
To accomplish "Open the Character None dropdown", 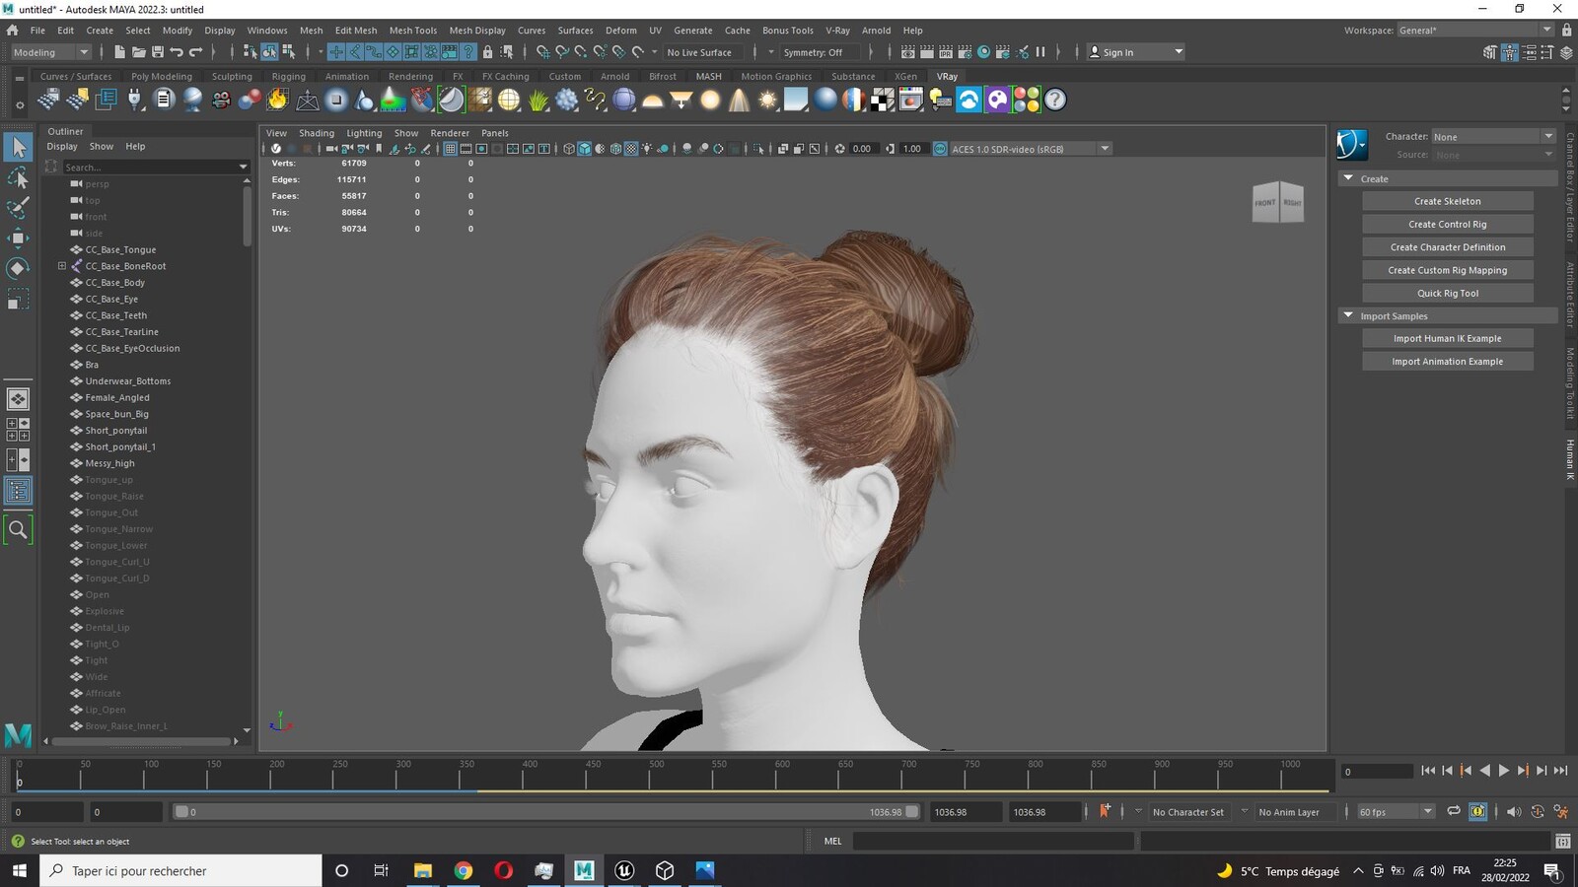I will tap(1493, 137).
